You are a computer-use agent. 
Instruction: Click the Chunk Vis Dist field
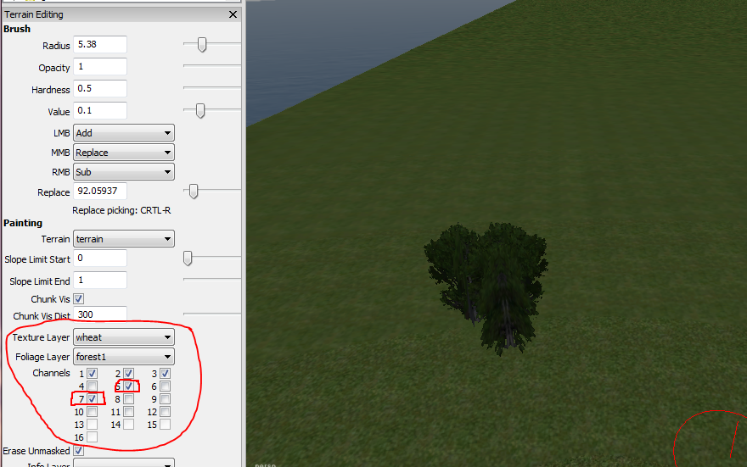100,314
